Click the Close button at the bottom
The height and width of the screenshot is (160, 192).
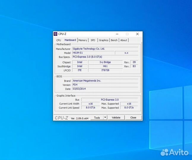click(133, 118)
